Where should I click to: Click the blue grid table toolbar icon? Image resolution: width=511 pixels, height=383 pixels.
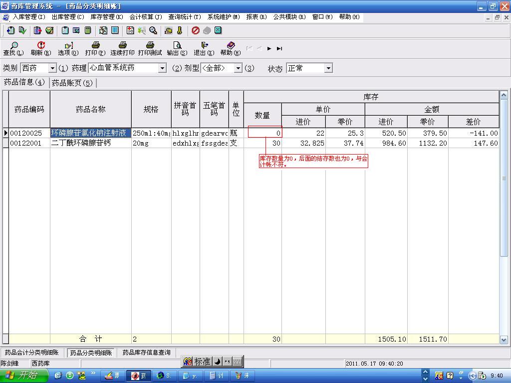115,30
